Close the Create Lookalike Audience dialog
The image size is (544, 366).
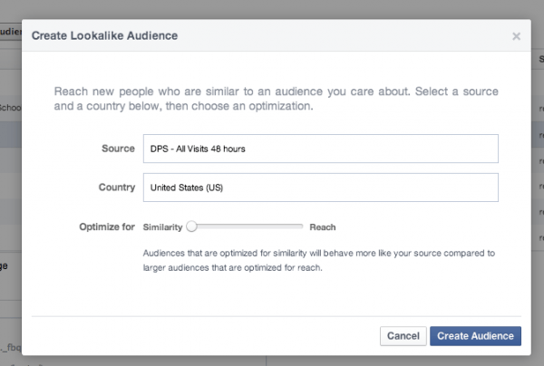(x=516, y=36)
